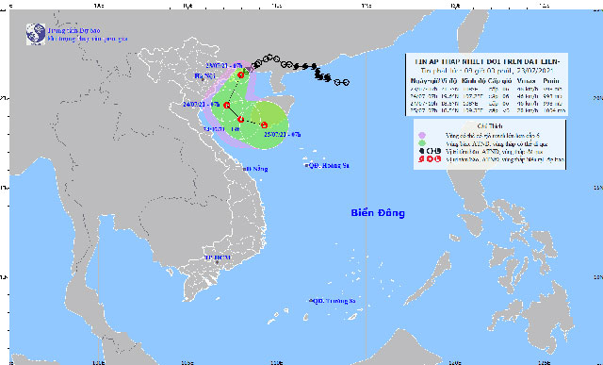Click the red forecast marker labeled 24/07/21 - 07h
603x365 pixels.
pos(226,105)
